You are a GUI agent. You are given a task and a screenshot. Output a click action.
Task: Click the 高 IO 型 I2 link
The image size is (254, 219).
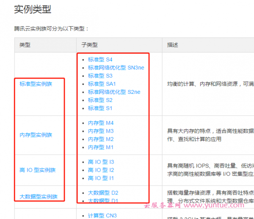pyautogui.click(x=101, y=170)
